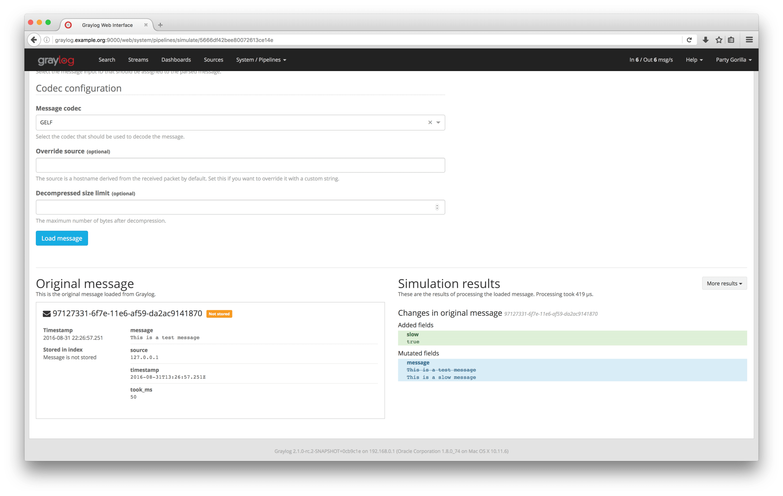Click the page reload icon
The width and height of the screenshot is (783, 496).
(x=689, y=40)
